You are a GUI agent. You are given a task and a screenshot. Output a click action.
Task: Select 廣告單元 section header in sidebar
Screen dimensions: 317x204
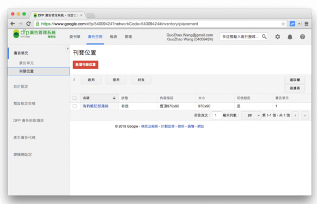[x=21, y=53]
